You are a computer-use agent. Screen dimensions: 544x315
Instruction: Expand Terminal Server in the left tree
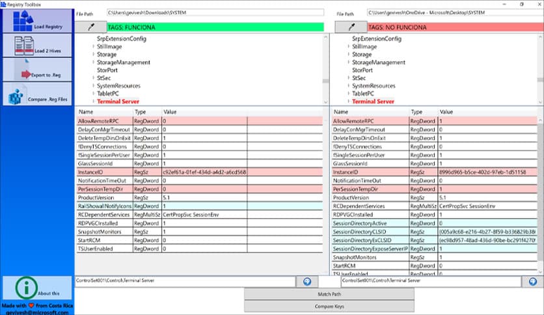click(93, 102)
